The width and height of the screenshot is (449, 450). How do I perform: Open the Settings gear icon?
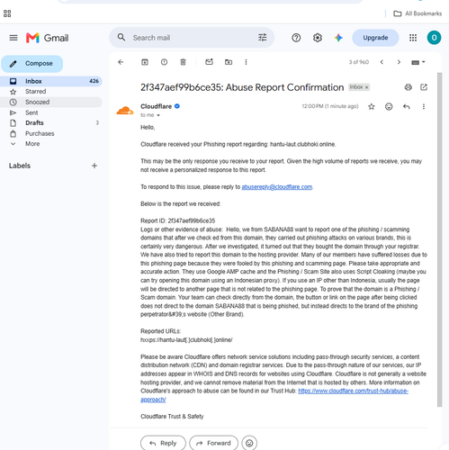[318, 38]
